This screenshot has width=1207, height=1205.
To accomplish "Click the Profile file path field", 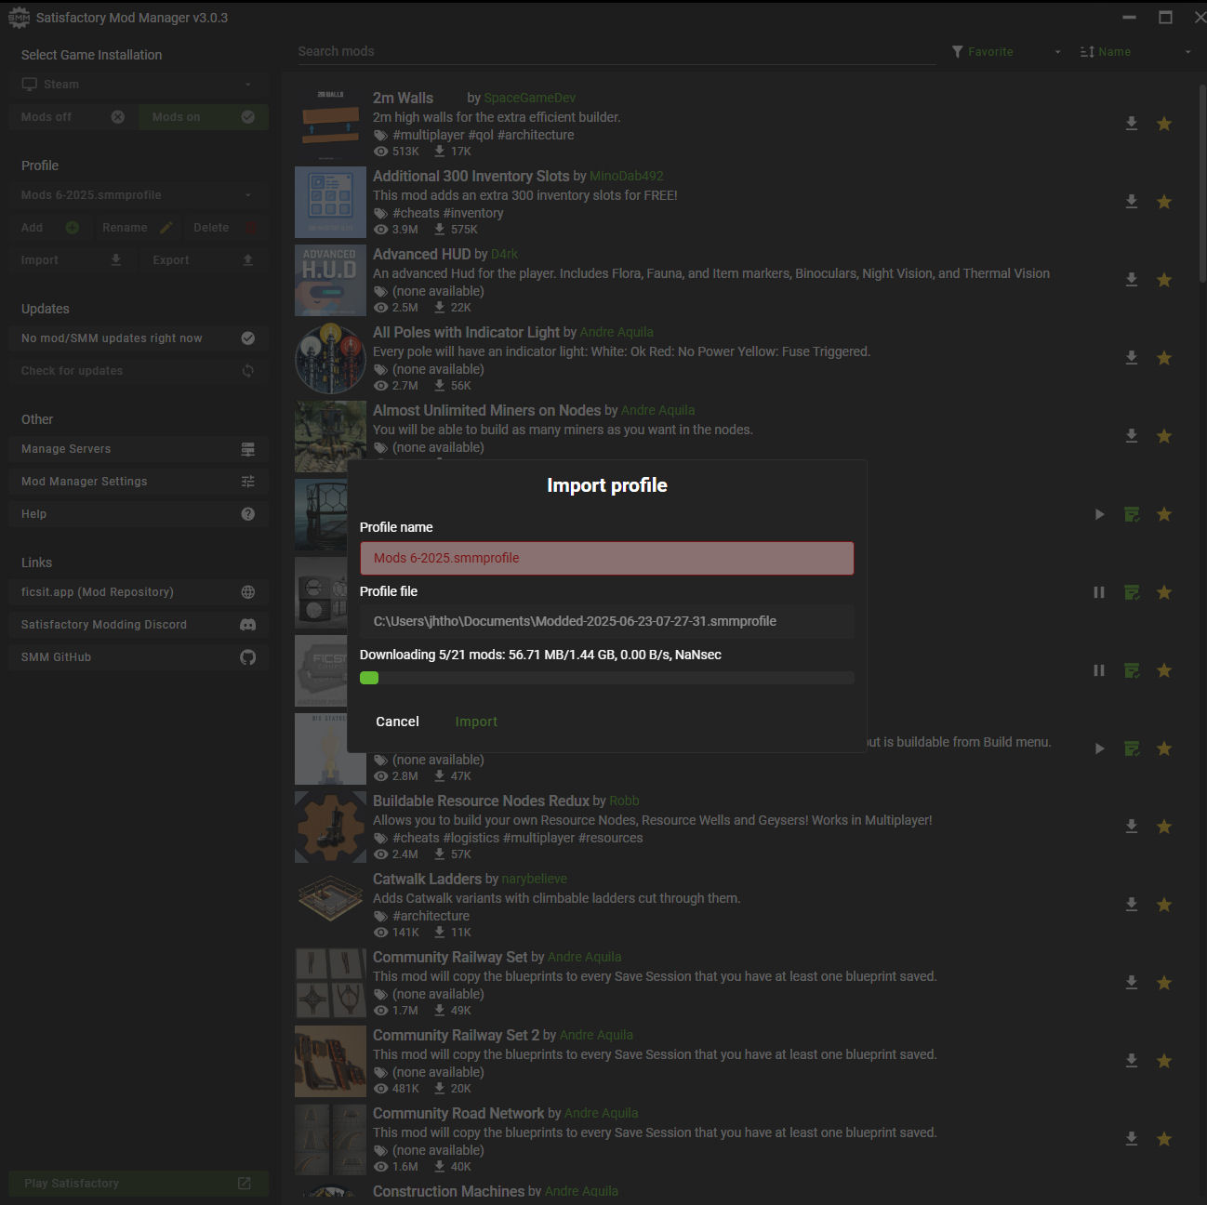I will tap(606, 621).
